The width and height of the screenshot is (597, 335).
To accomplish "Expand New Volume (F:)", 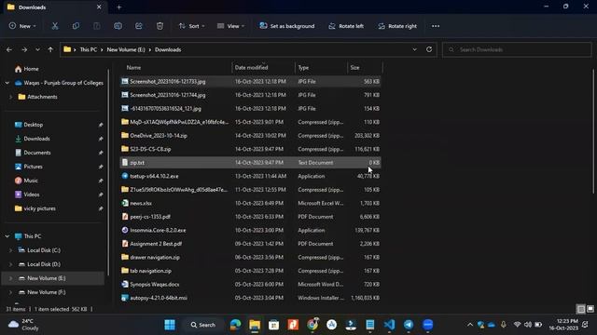I will (x=10, y=292).
